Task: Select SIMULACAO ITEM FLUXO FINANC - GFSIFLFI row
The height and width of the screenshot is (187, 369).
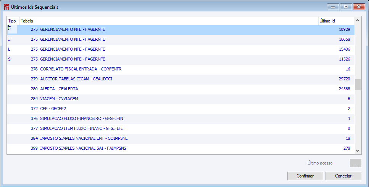Action: 181,128
